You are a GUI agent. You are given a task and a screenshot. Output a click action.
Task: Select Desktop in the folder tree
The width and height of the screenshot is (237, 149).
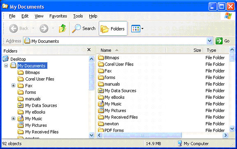tap(18, 59)
